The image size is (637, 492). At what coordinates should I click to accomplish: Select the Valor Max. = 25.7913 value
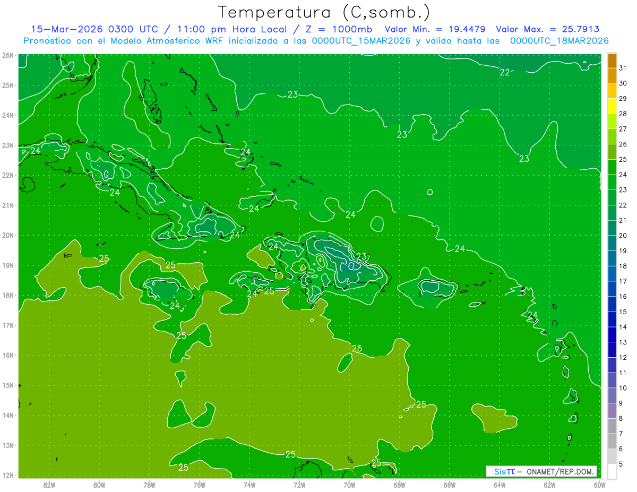click(547, 29)
